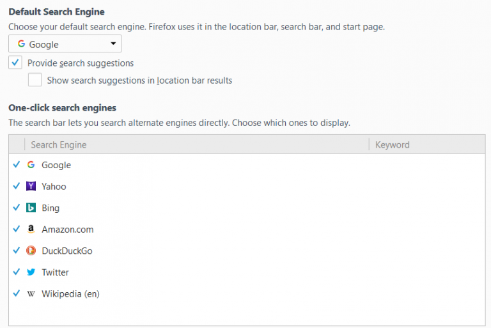Uncheck the Yahoo one-click engine
Screen dimensions: 491x328
point(16,186)
